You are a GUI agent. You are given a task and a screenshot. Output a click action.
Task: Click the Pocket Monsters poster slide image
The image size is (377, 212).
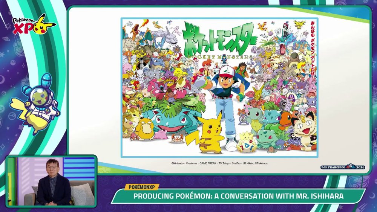click(219, 88)
